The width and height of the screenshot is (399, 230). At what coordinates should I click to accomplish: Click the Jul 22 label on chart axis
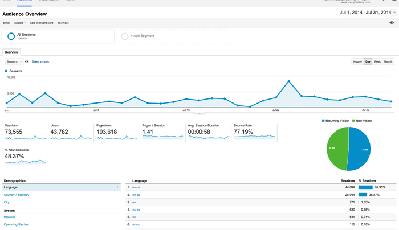tap(276, 110)
